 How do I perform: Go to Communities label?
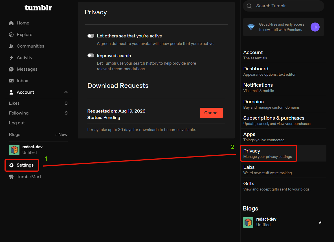point(30,46)
